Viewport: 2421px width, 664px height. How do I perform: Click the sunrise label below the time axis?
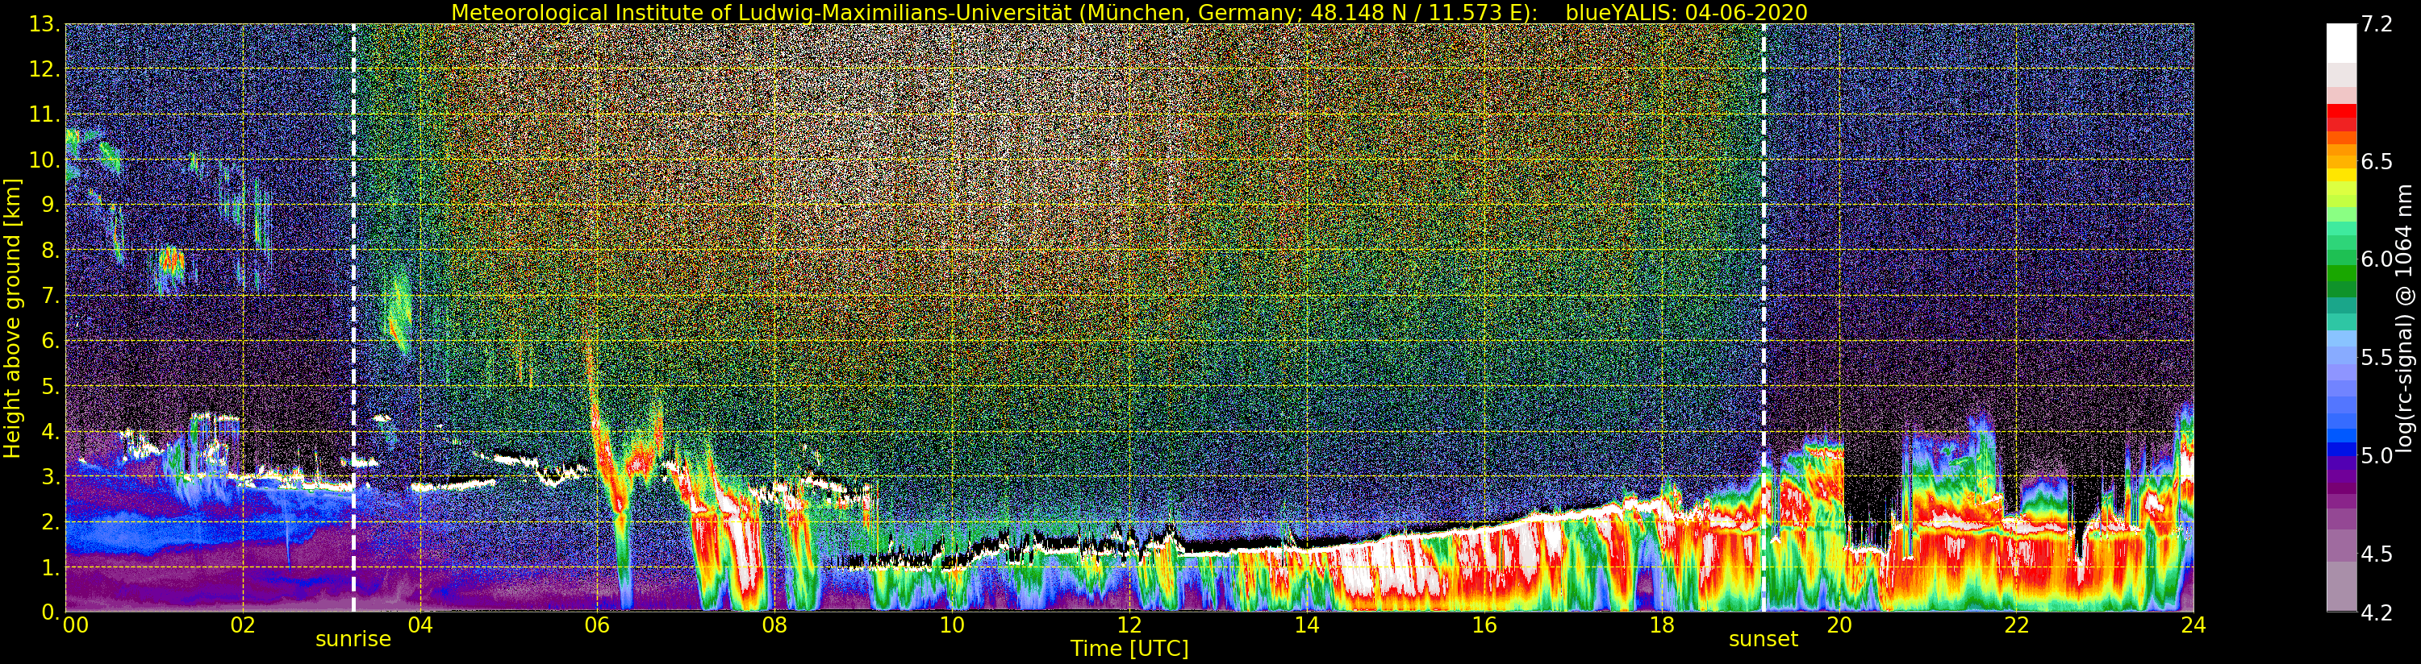point(353,640)
